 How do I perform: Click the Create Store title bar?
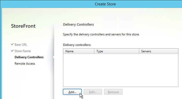(105, 4)
